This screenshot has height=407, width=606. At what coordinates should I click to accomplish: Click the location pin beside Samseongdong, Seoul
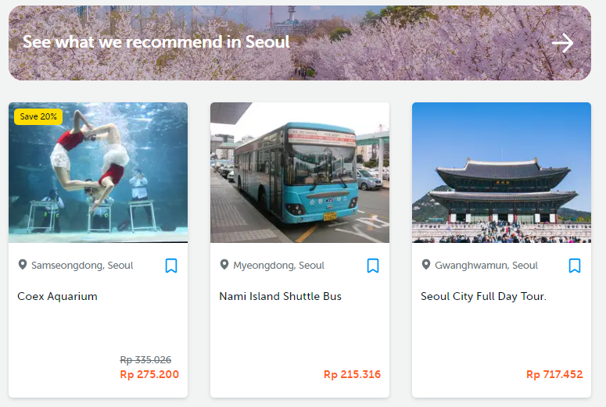pos(23,265)
